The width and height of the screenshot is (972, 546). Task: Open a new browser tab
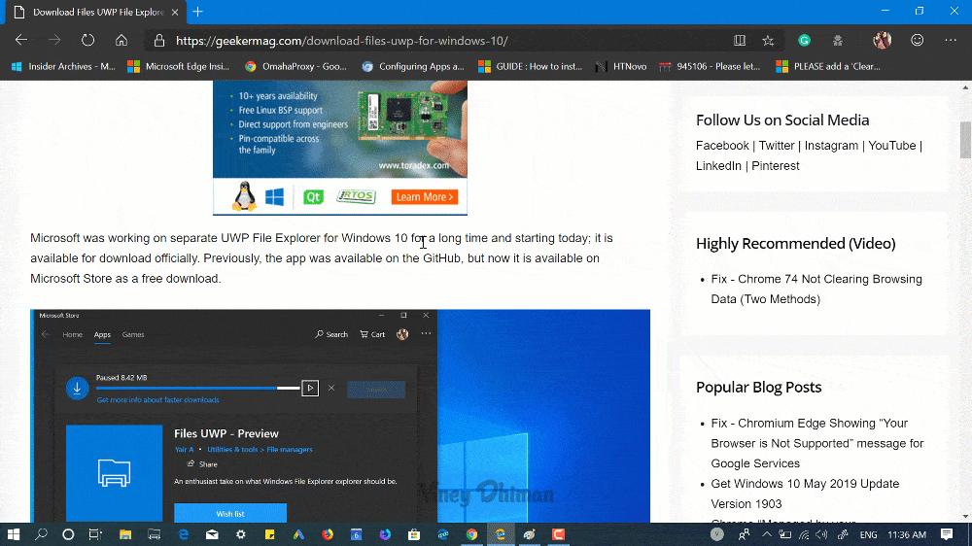click(x=197, y=12)
